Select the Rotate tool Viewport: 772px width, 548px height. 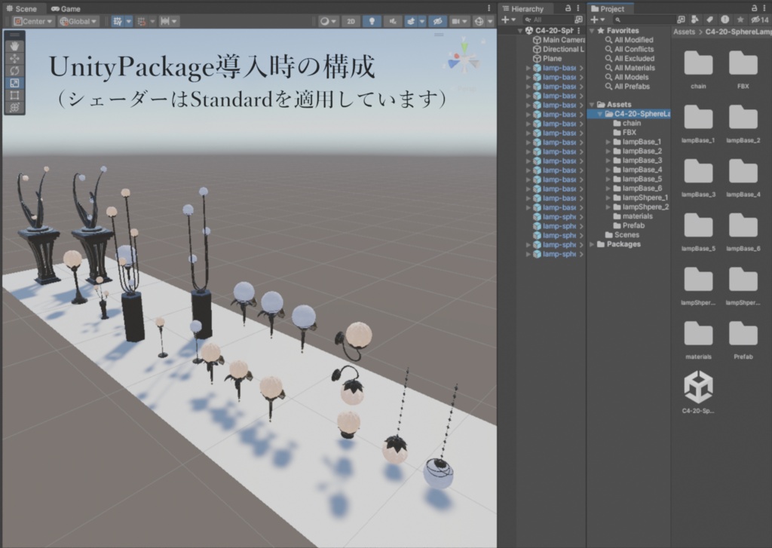(15, 71)
